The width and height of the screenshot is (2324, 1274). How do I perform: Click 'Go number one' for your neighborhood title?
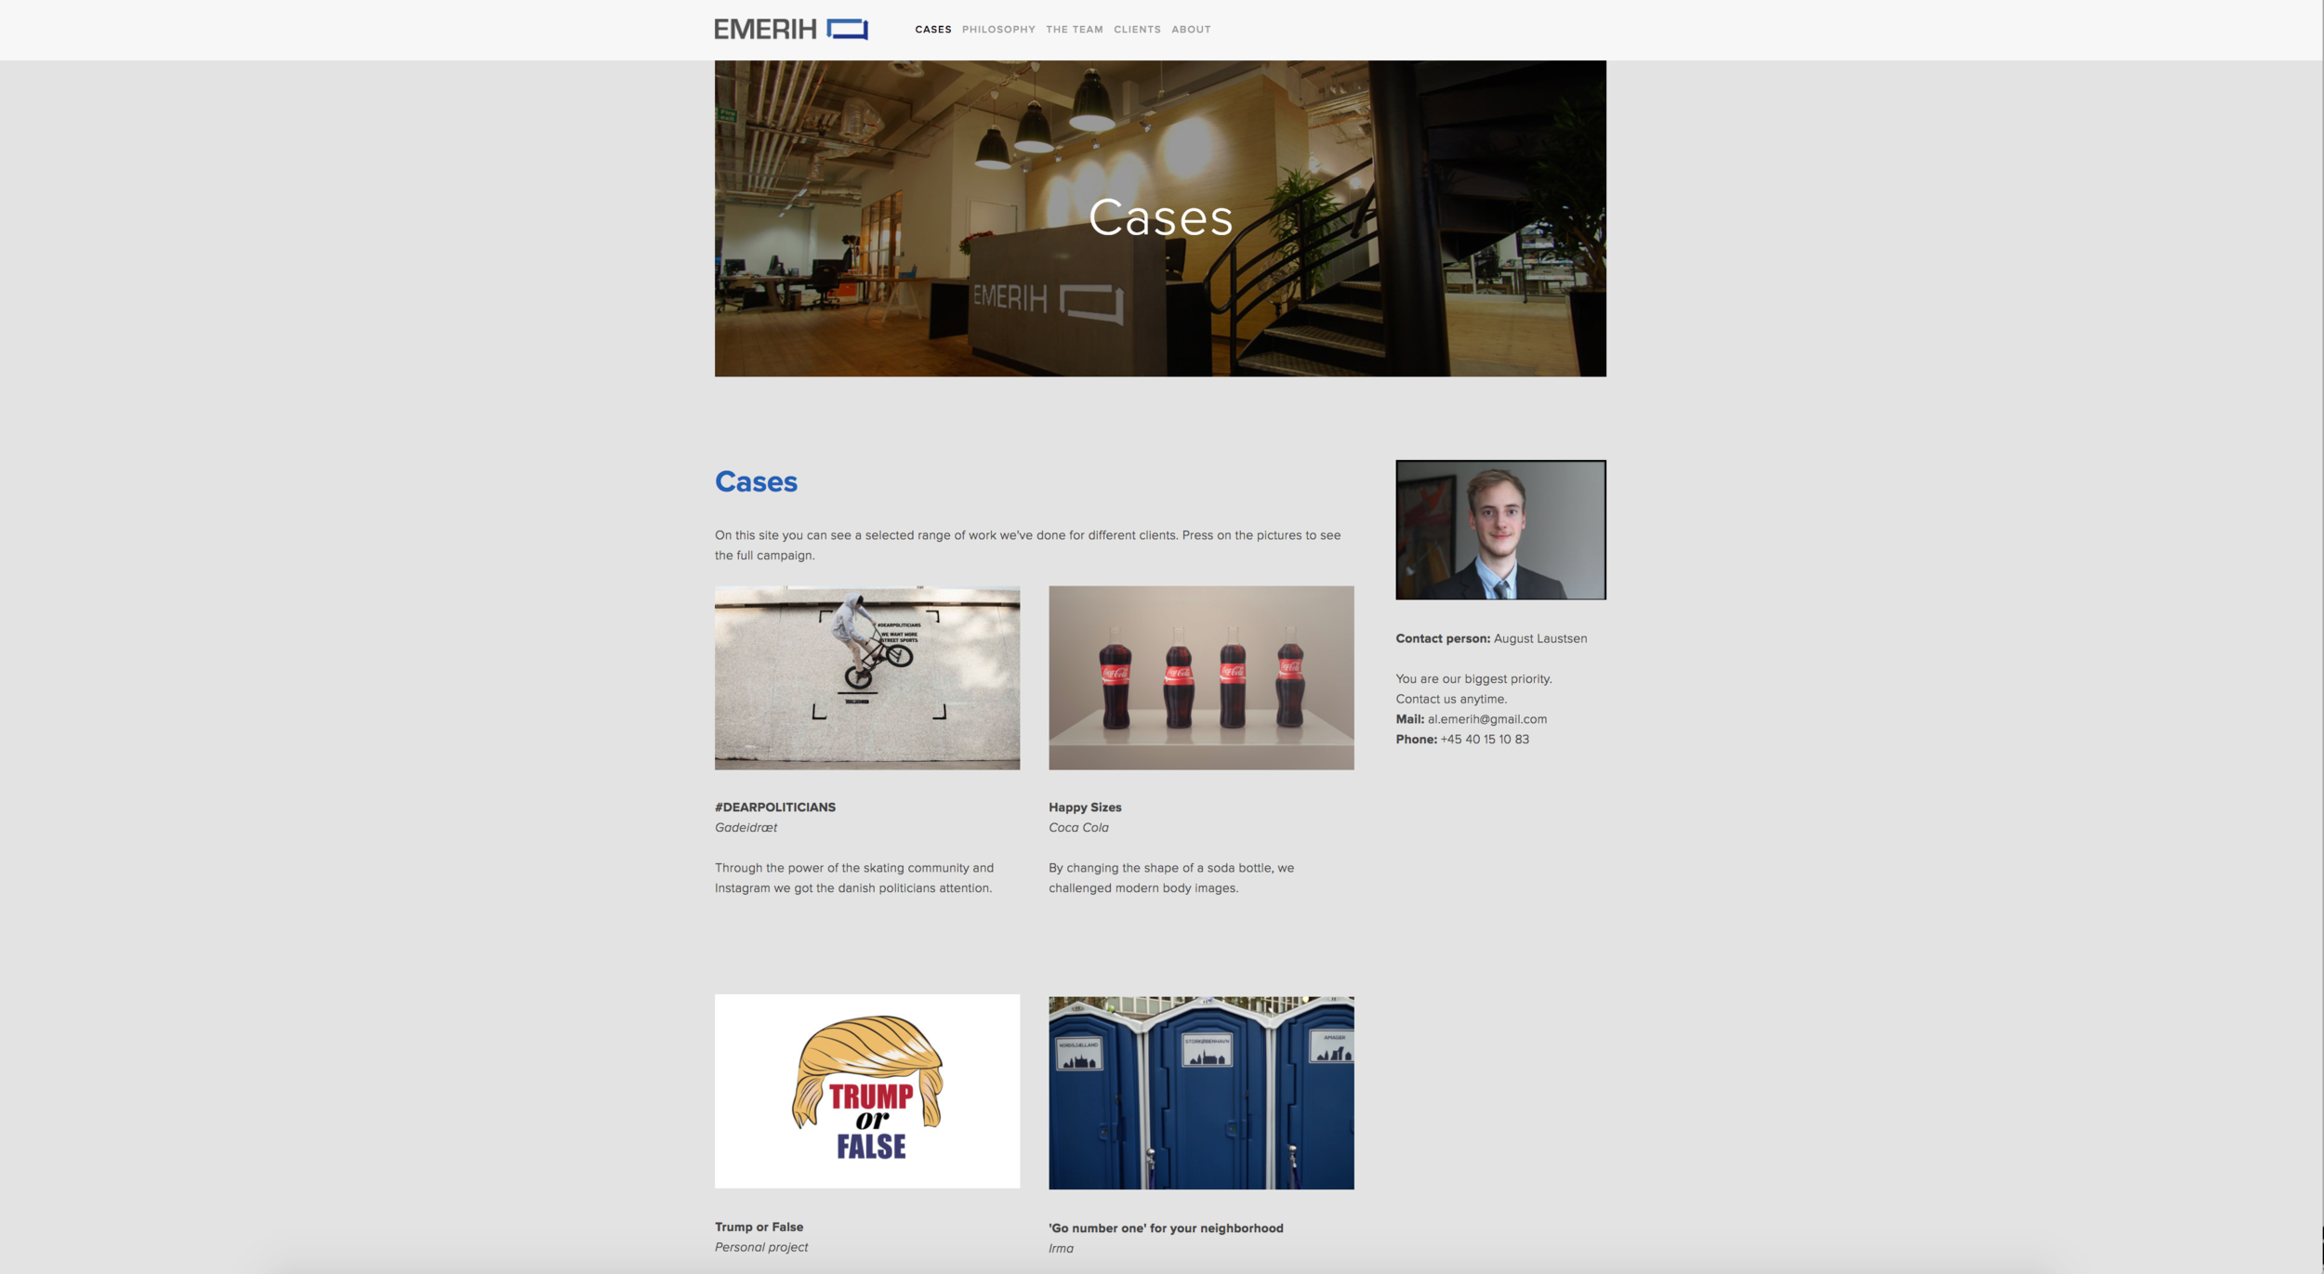click(x=1165, y=1228)
